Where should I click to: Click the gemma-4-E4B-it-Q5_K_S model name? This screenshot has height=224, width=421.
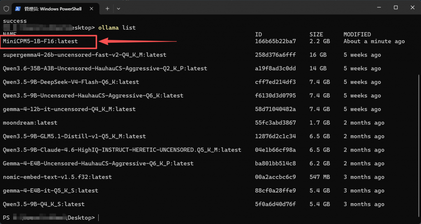[51, 190]
